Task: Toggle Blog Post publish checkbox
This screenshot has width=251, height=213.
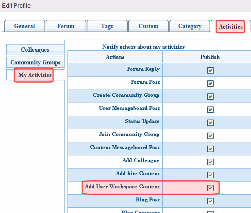Action: [210, 201]
